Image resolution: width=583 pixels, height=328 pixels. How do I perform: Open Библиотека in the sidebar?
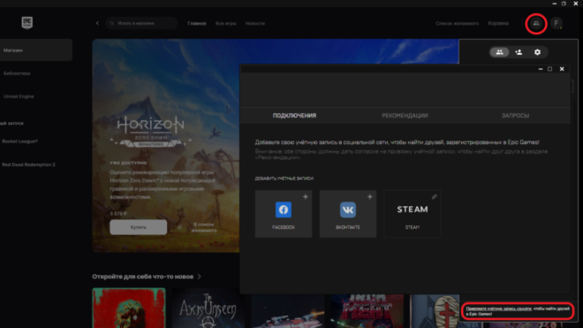click(x=17, y=73)
